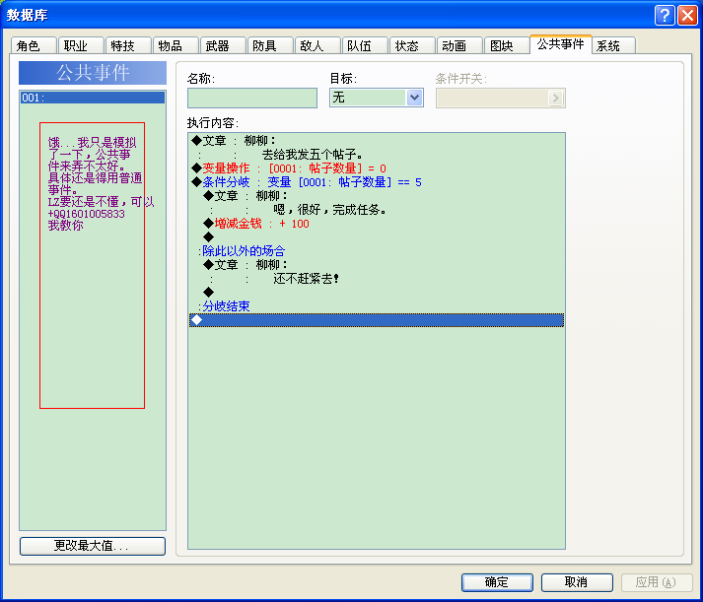Close the 数据库 window

(687, 15)
